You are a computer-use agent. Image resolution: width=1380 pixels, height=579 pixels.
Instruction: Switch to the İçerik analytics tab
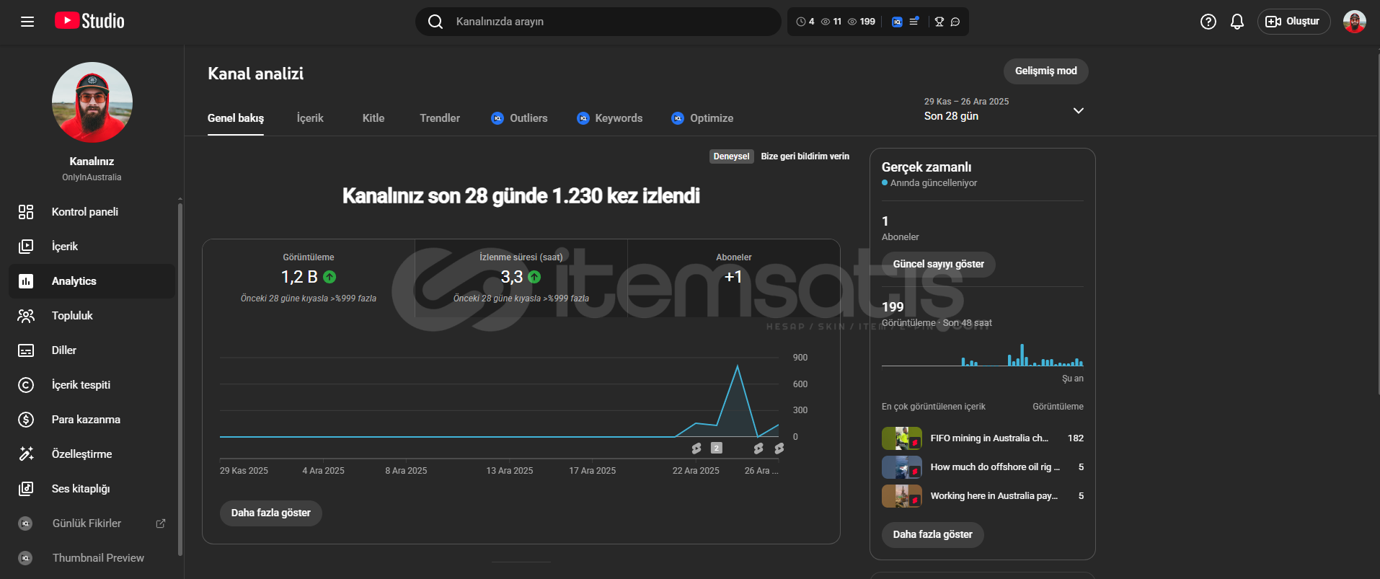pos(310,118)
